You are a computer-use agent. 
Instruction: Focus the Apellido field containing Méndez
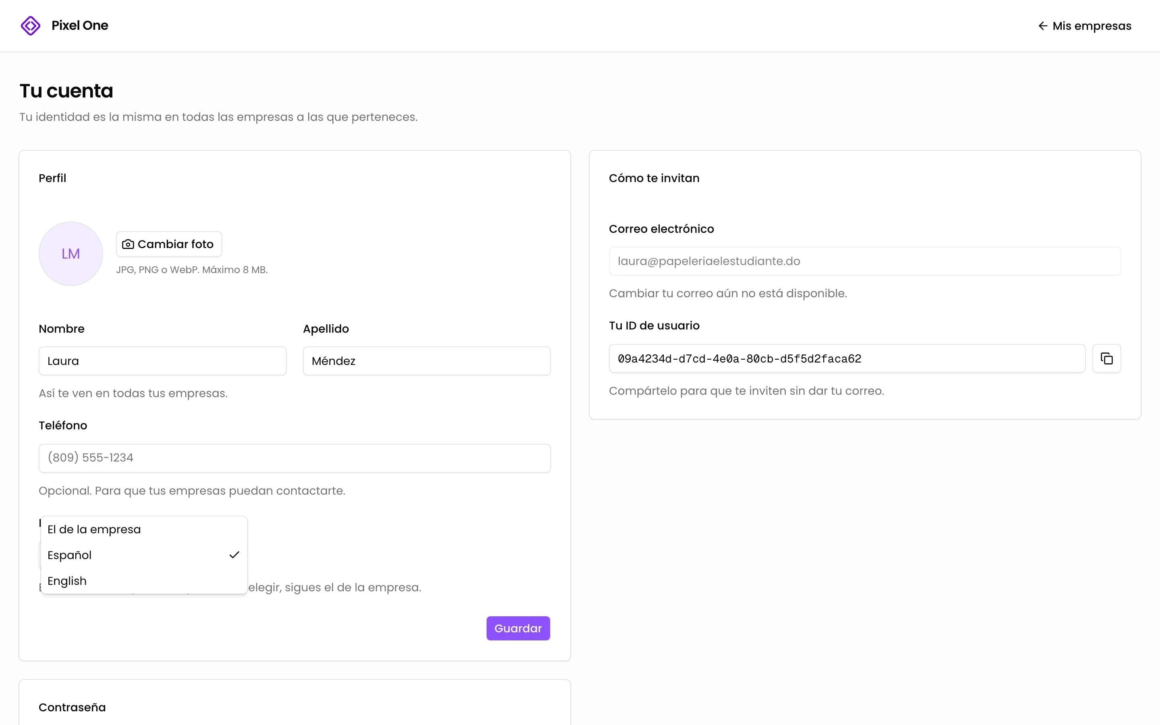pos(427,361)
